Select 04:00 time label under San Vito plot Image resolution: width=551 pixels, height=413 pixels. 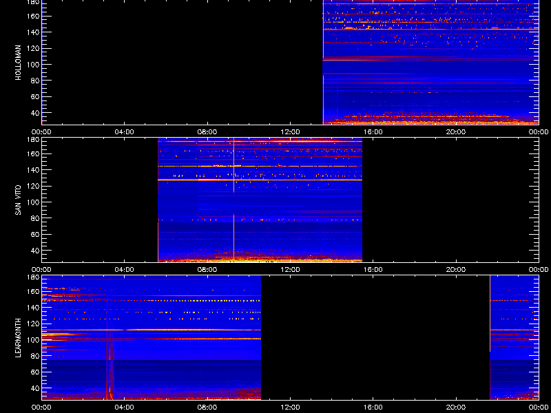tap(125, 270)
